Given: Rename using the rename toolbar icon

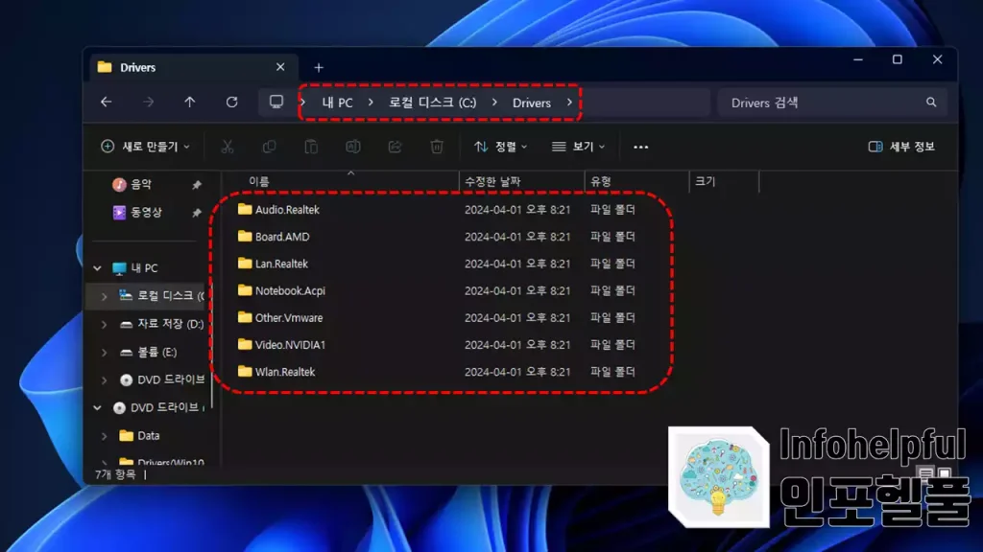Looking at the screenshot, I should (x=353, y=147).
